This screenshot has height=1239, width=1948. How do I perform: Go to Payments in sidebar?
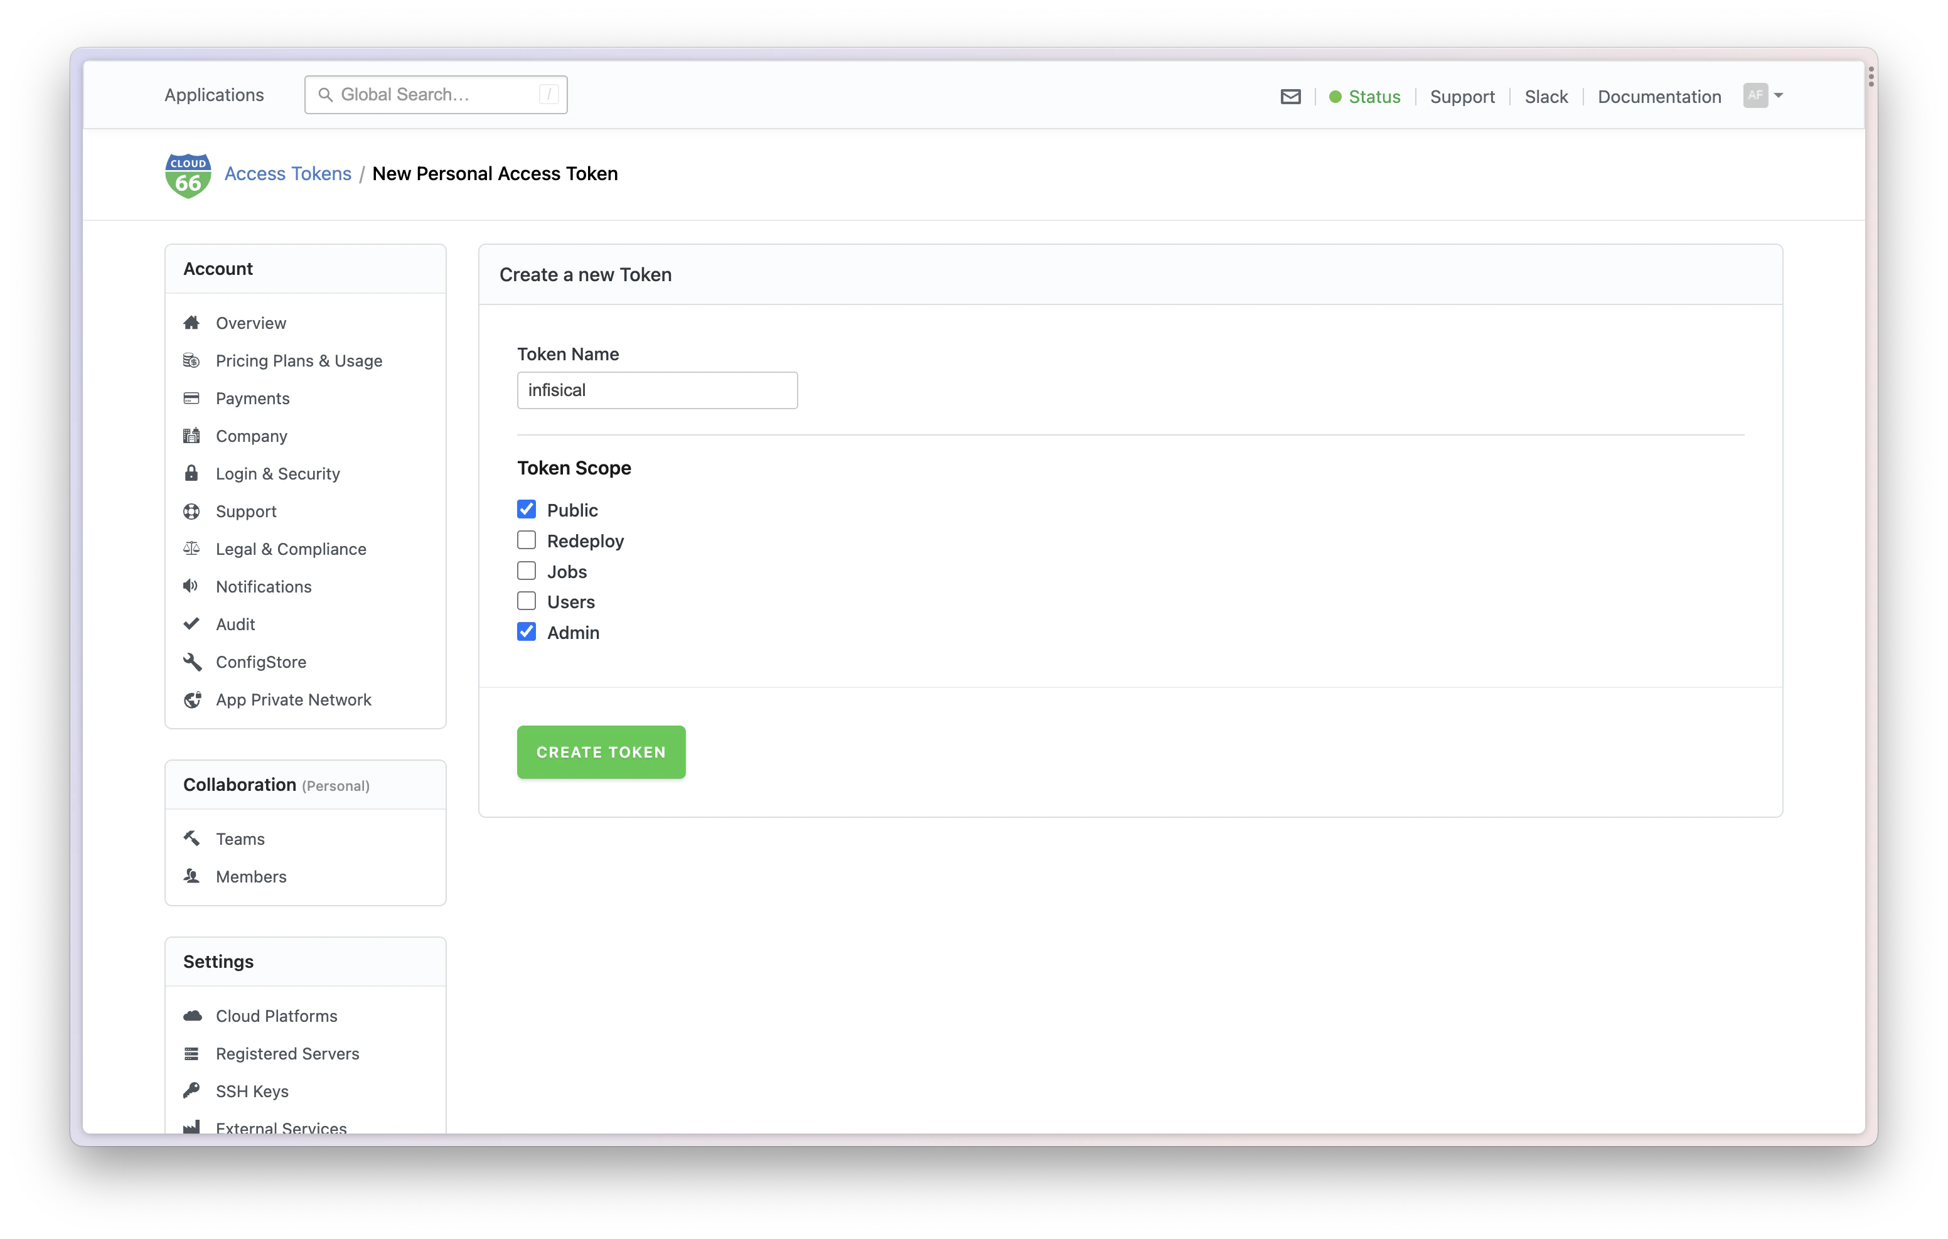click(x=252, y=398)
